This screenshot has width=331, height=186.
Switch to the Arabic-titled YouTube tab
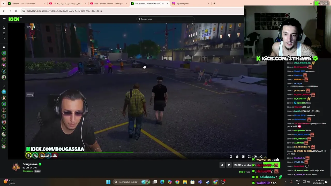68,4
